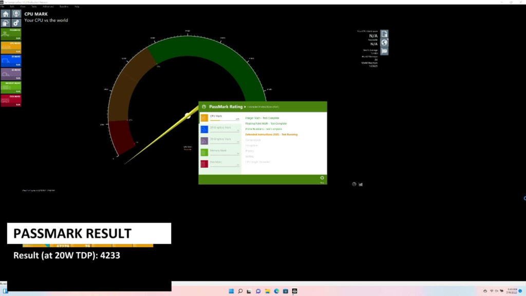This screenshot has height=296, width=526.
Task: Open the Windows Start button
Action: click(231, 291)
